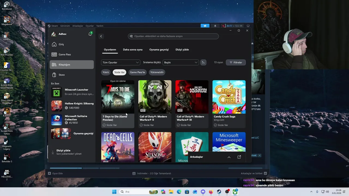Toggle the Game Pass'te filter chip
Screen dimensions: 349x196
click(137, 72)
